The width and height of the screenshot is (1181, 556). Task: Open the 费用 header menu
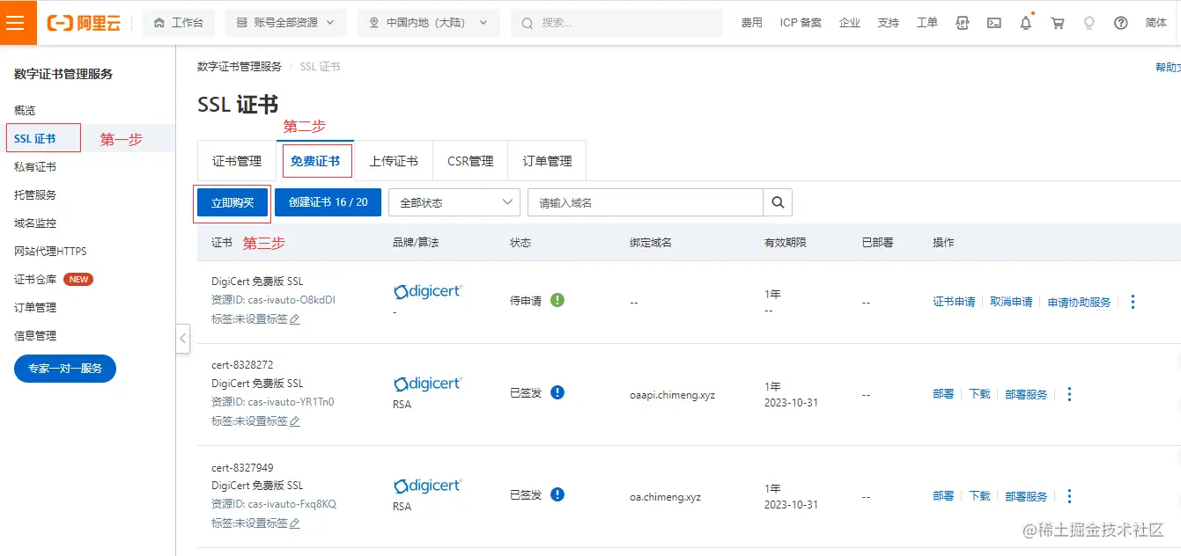(x=752, y=23)
